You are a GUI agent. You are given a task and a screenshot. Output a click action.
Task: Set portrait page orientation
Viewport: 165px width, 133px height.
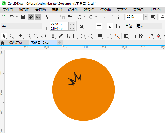(92, 26)
